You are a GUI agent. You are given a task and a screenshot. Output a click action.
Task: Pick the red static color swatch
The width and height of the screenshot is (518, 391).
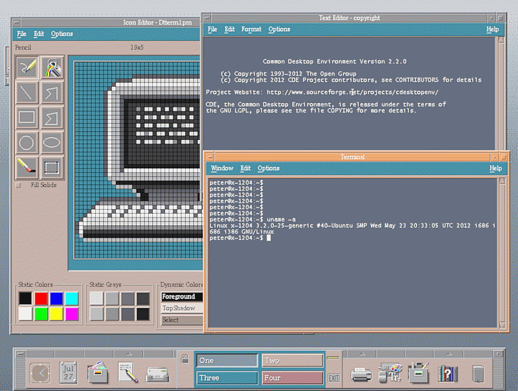pyautogui.click(x=41, y=298)
